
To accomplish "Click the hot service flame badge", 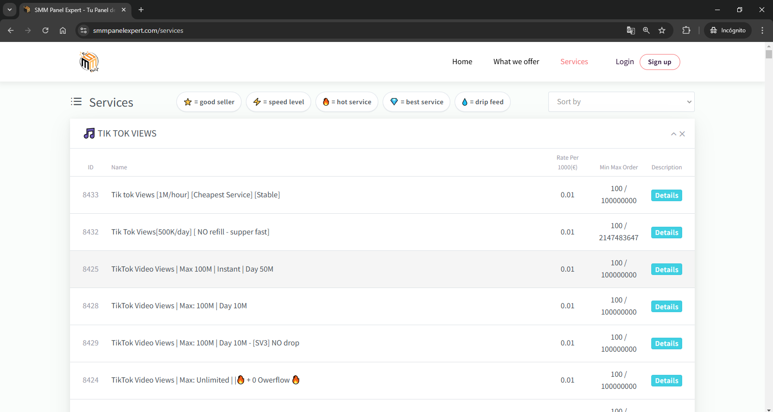I will click(x=347, y=102).
